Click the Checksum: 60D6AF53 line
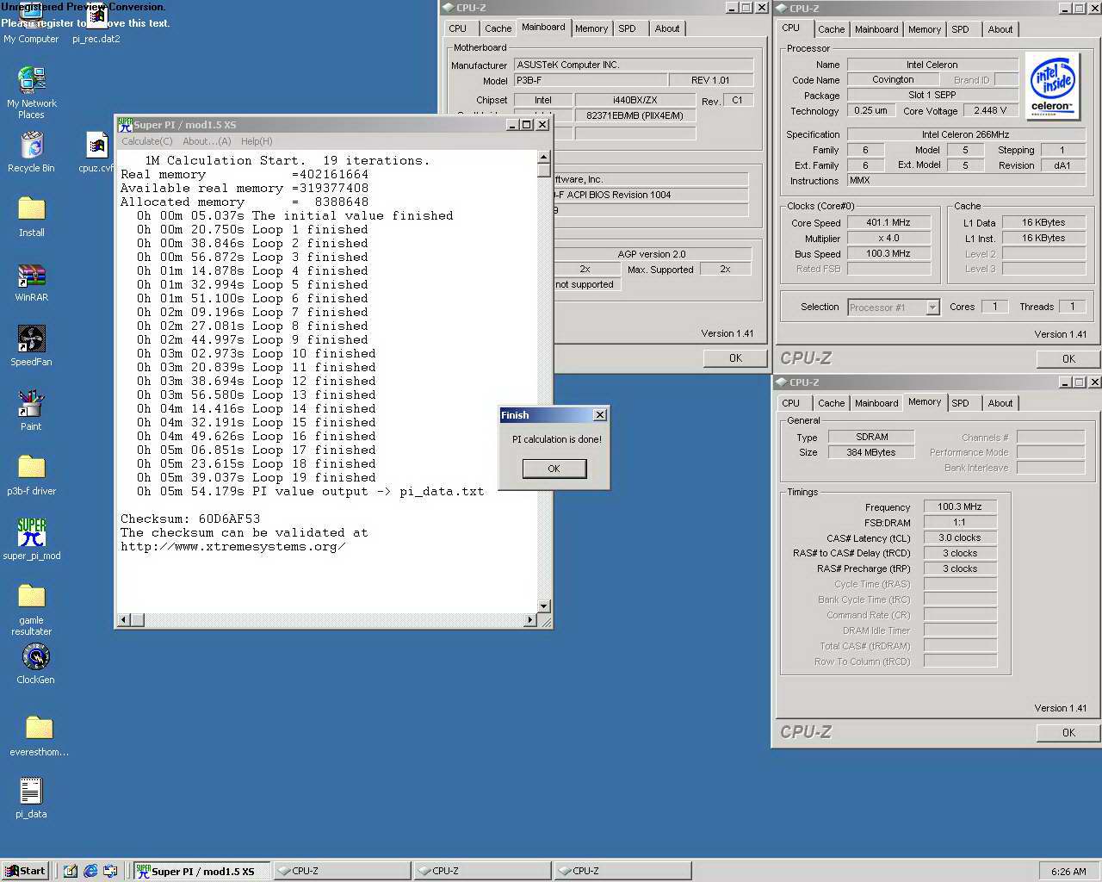The width and height of the screenshot is (1102, 882). (x=190, y=519)
